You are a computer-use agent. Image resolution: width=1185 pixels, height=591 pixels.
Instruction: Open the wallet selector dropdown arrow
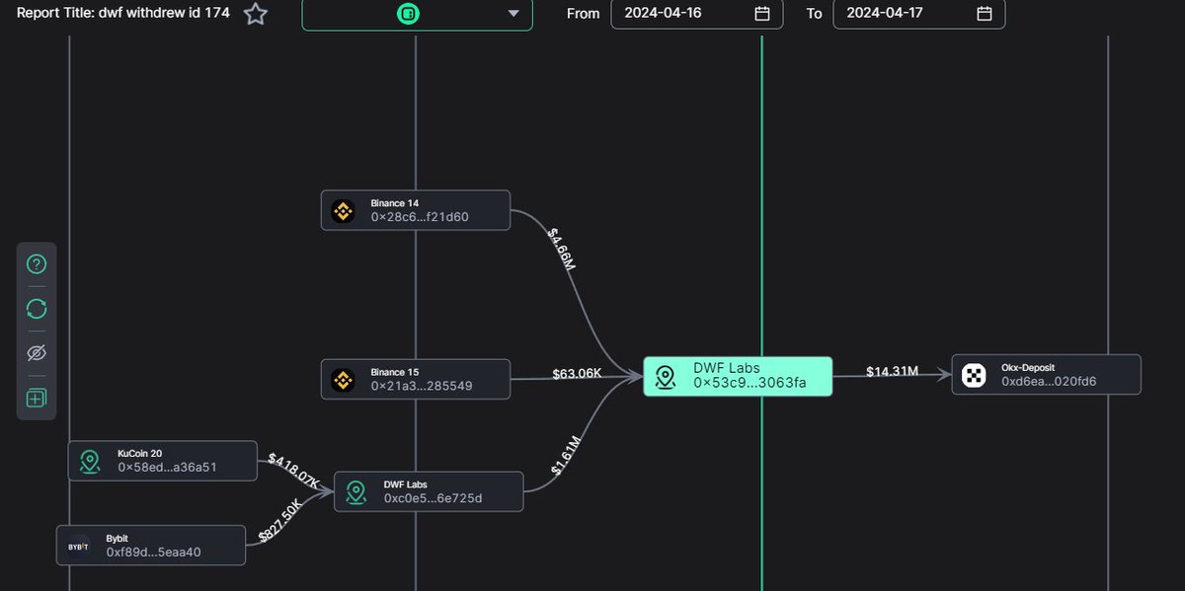(513, 14)
